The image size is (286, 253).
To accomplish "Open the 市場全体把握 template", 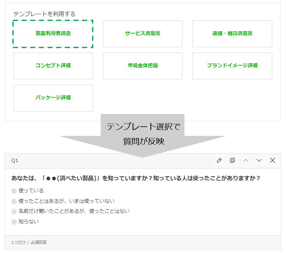I will tap(143, 66).
